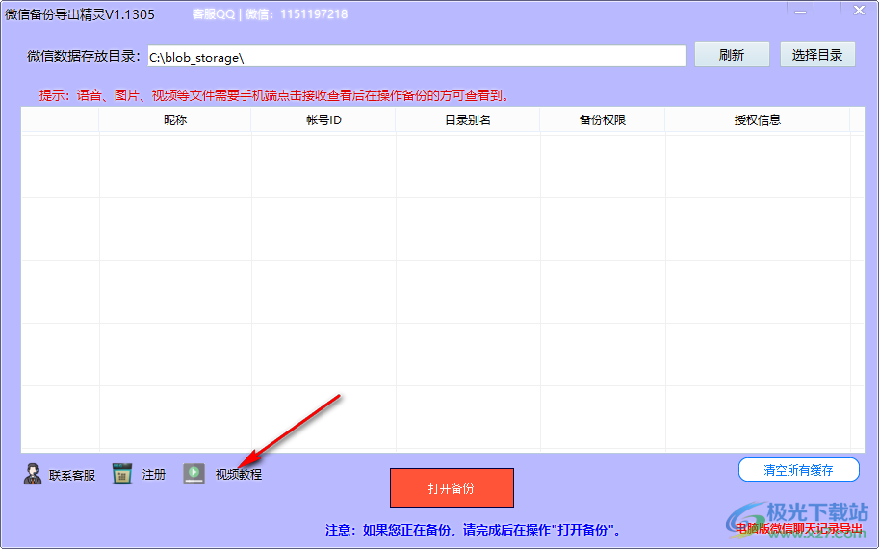
Task: Click the blue 注意 notice text at bottom
Action: tap(473, 530)
